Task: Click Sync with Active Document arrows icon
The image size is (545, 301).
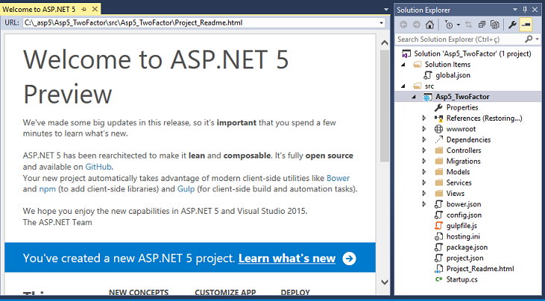Action: pyautogui.click(x=468, y=25)
